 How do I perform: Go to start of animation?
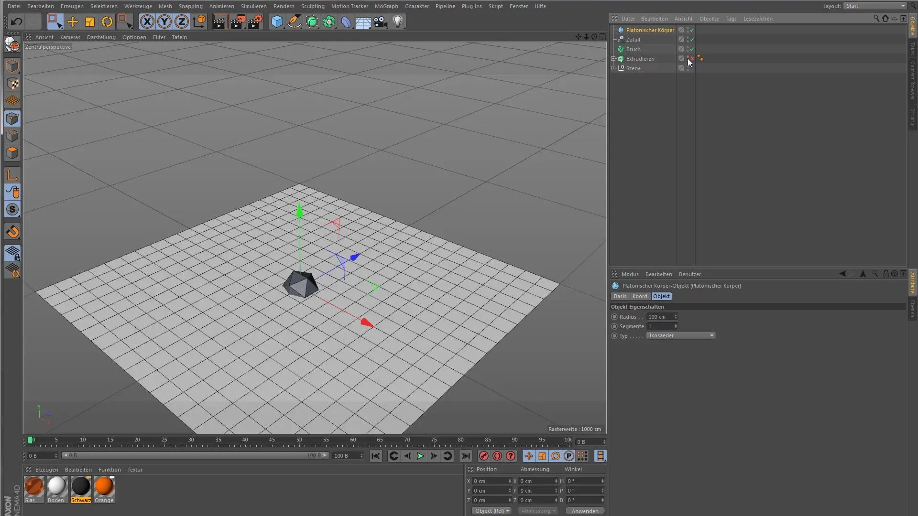[x=376, y=456]
